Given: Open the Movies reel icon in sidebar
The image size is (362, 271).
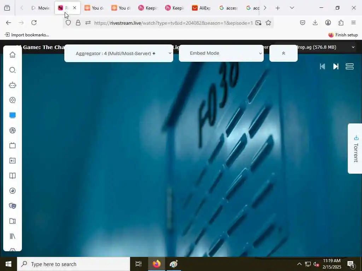Looking at the screenshot, I should [x=12, y=100].
